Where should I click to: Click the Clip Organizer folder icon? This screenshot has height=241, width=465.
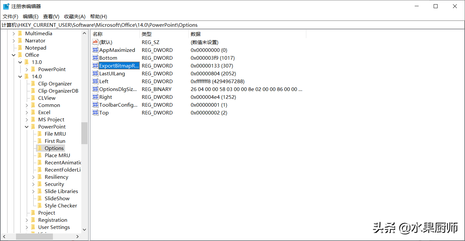[33, 83]
